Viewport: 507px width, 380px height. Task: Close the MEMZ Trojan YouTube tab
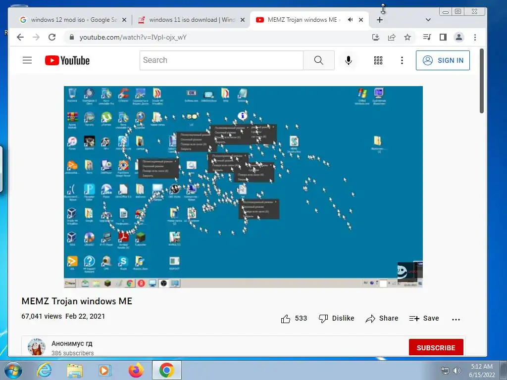click(x=361, y=20)
